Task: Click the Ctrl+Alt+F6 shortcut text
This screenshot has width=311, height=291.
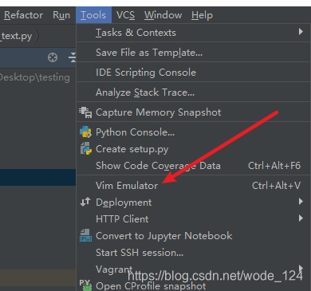Action: 274,166
